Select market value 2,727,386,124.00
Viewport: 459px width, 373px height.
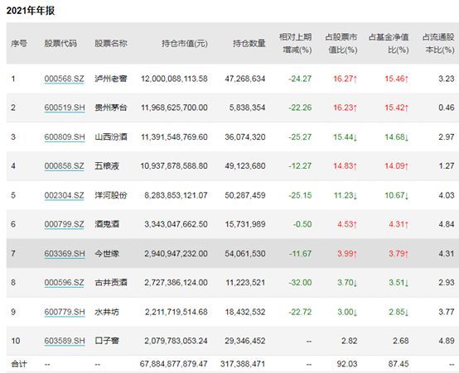click(176, 282)
